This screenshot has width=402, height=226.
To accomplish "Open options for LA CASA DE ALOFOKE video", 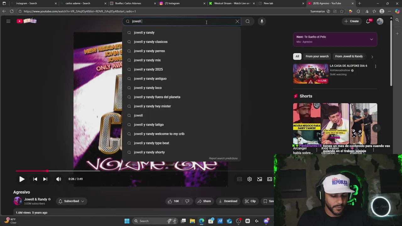I will pos(375,66).
